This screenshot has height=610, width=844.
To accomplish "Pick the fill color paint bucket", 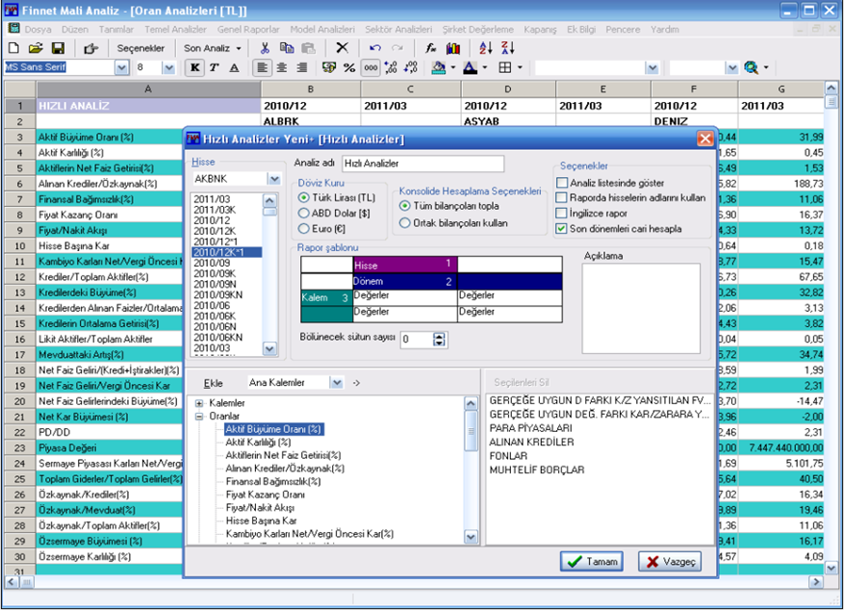I will point(439,67).
